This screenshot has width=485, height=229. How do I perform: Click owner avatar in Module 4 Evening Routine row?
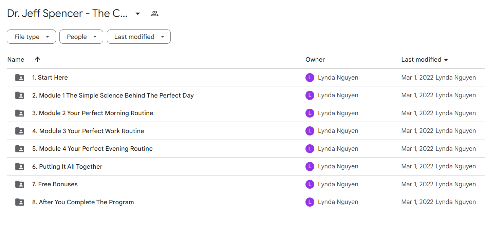coord(310,149)
